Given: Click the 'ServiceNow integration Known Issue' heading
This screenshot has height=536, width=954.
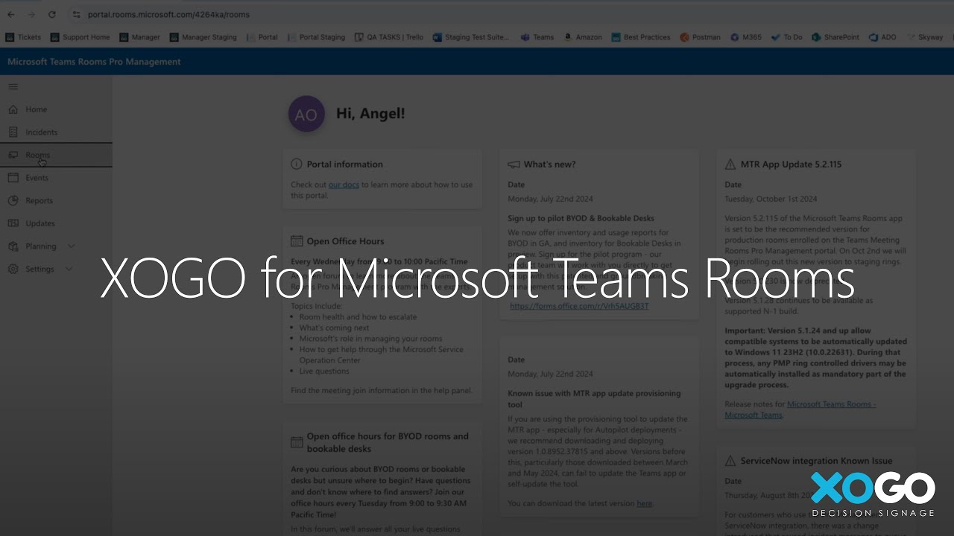Looking at the screenshot, I should point(816,461).
